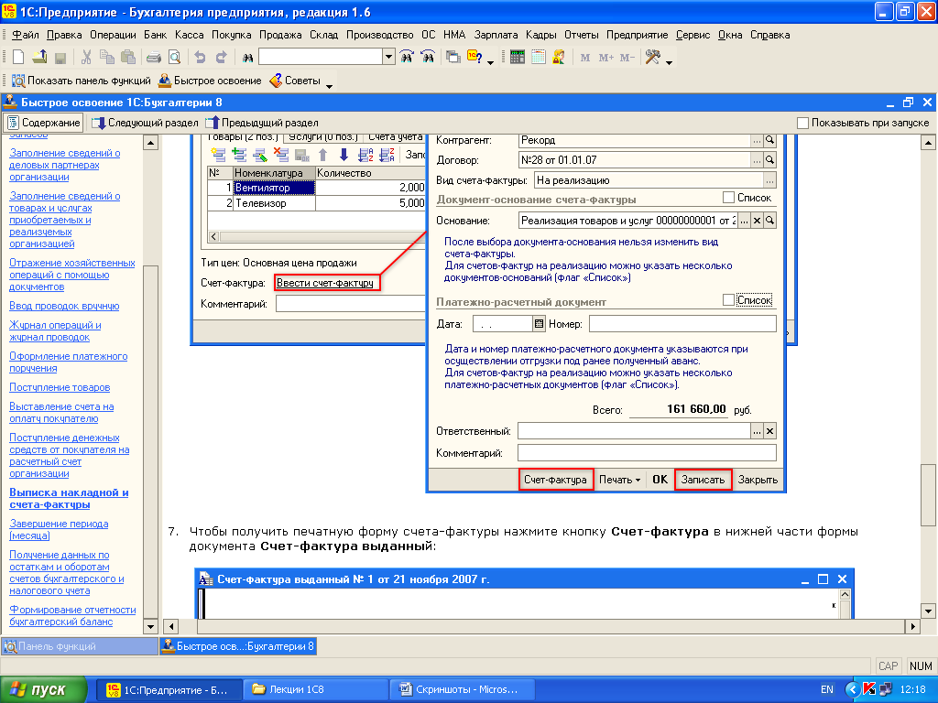Click the пуск Start button on the taskbar

(43, 689)
